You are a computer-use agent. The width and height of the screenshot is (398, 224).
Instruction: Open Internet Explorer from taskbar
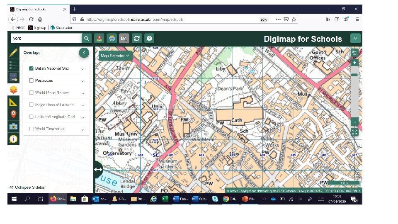(153, 199)
